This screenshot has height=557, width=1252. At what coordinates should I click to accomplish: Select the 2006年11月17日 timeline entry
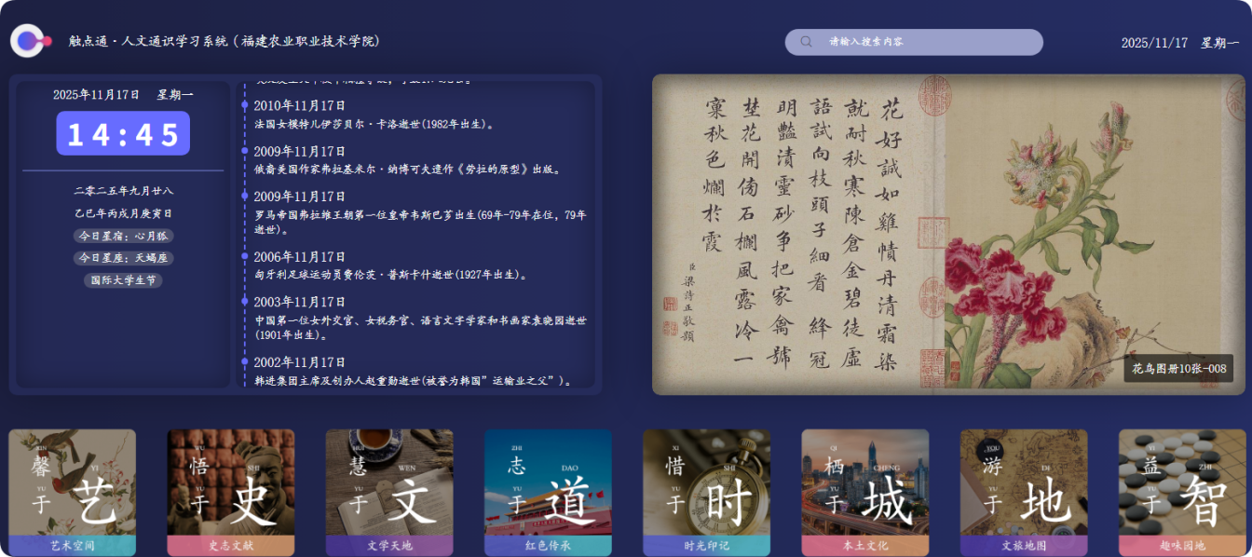click(x=299, y=257)
